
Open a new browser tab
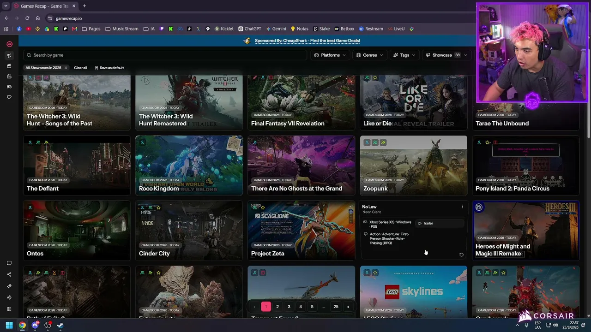[x=84, y=6]
